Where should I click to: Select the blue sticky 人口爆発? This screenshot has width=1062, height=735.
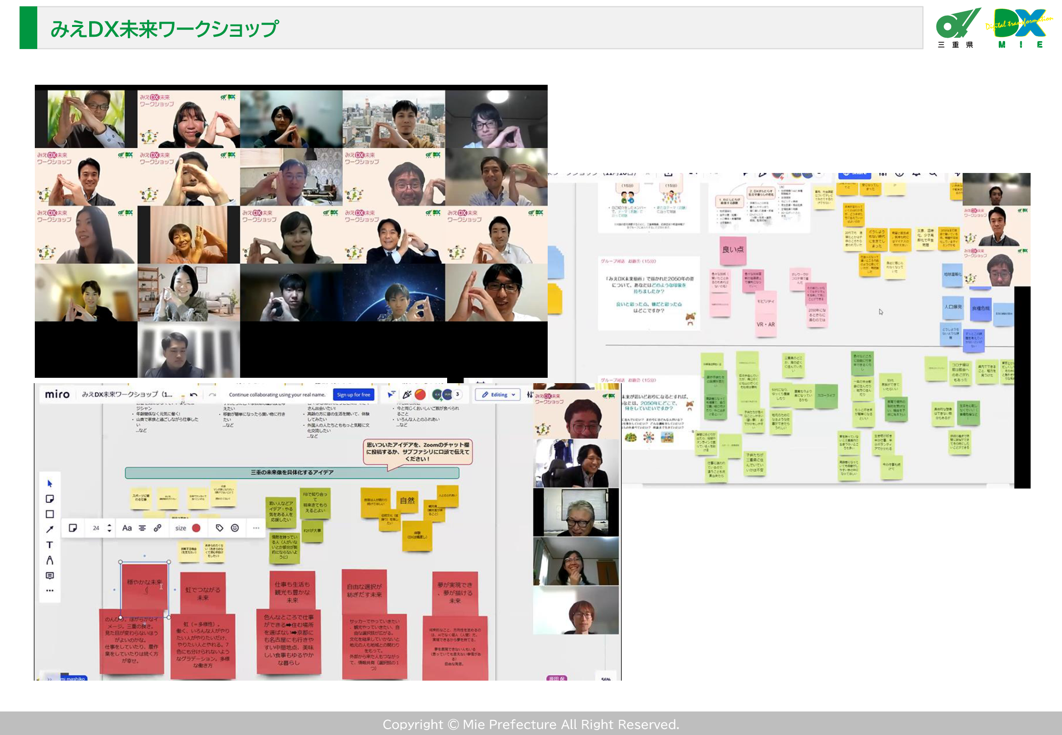pos(953,307)
